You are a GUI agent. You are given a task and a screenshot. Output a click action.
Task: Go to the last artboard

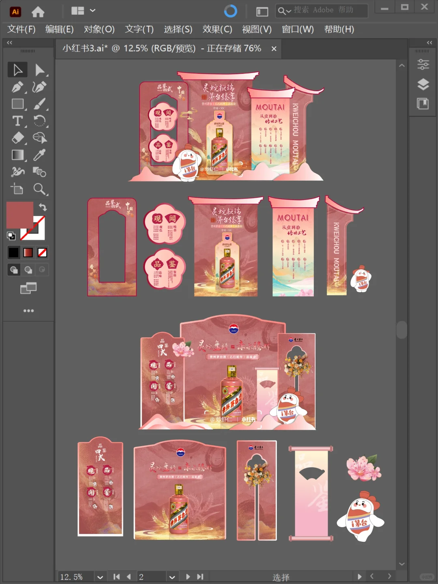pos(200,577)
